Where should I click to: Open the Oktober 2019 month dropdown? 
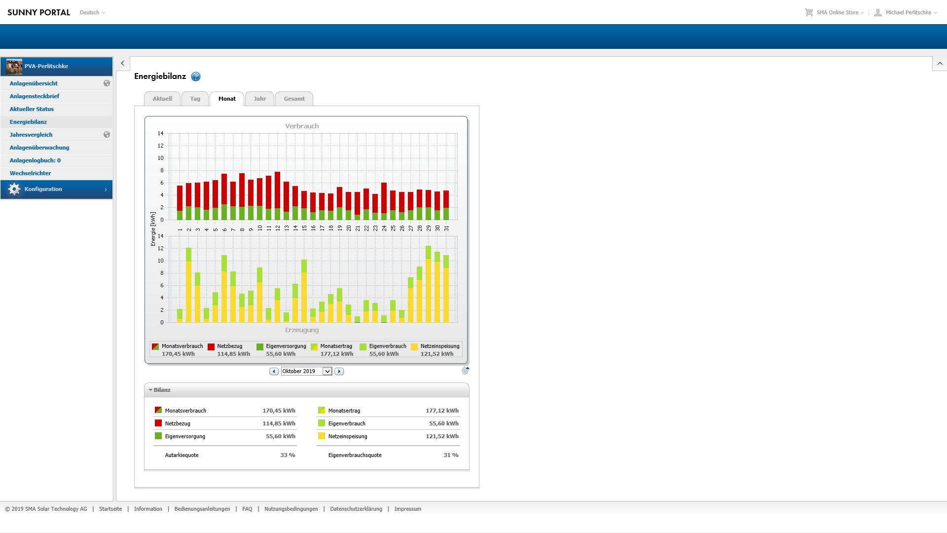(x=327, y=372)
